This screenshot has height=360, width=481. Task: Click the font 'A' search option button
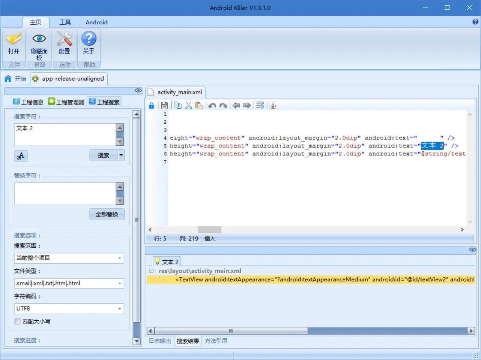pos(21,156)
